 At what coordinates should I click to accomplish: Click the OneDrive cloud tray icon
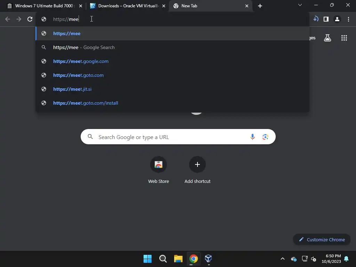[293, 259]
